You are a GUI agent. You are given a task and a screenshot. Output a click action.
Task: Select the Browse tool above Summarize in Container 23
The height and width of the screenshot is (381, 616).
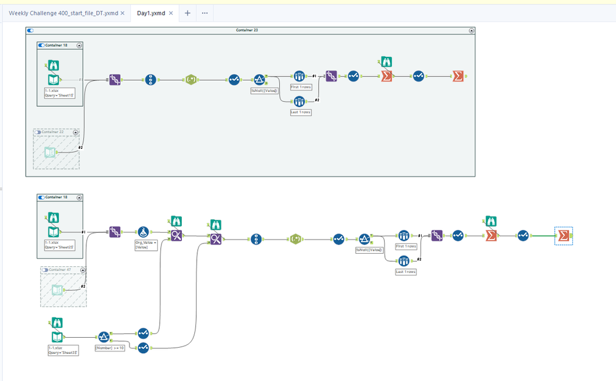[x=387, y=62]
